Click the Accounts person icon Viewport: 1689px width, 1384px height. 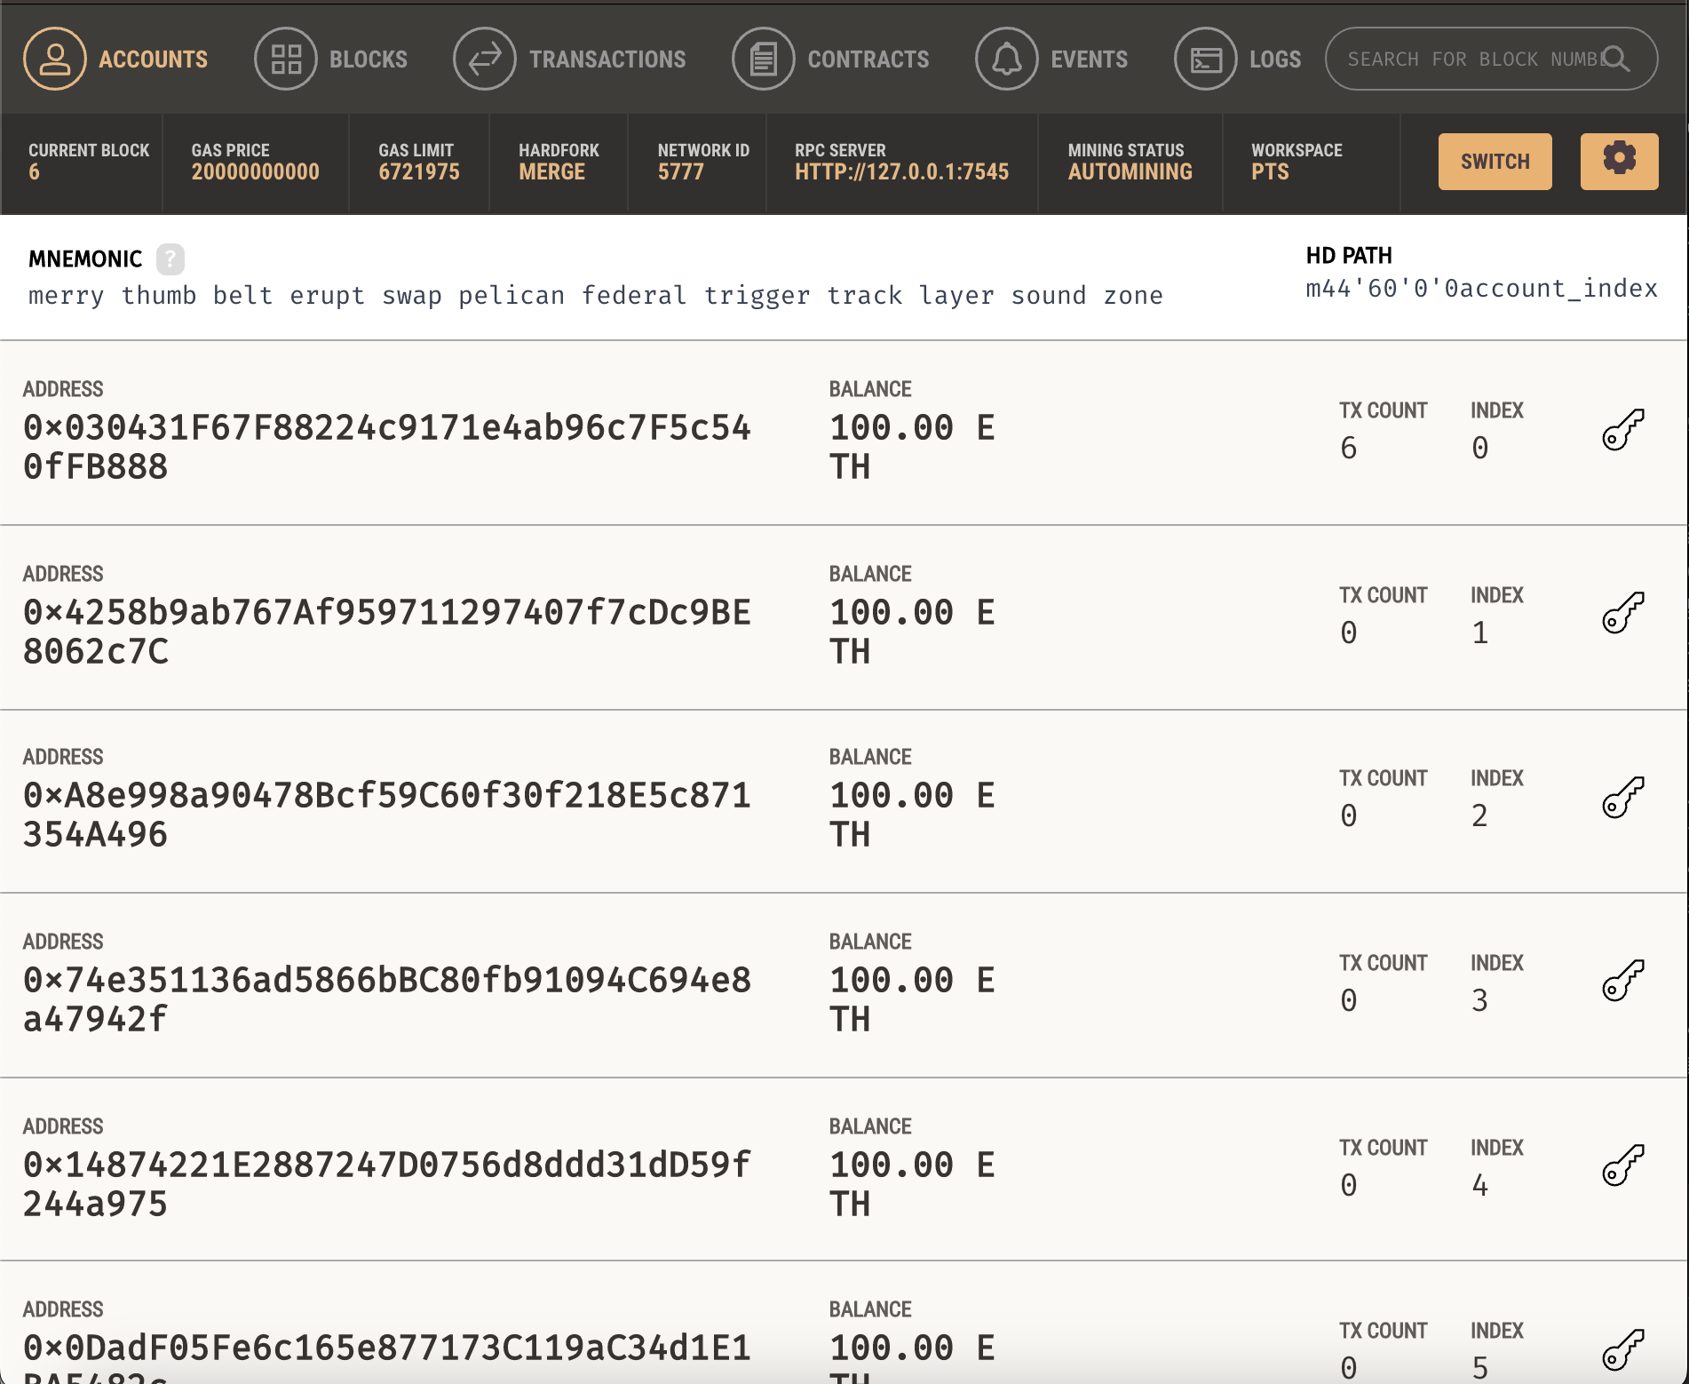tap(55, 59)
